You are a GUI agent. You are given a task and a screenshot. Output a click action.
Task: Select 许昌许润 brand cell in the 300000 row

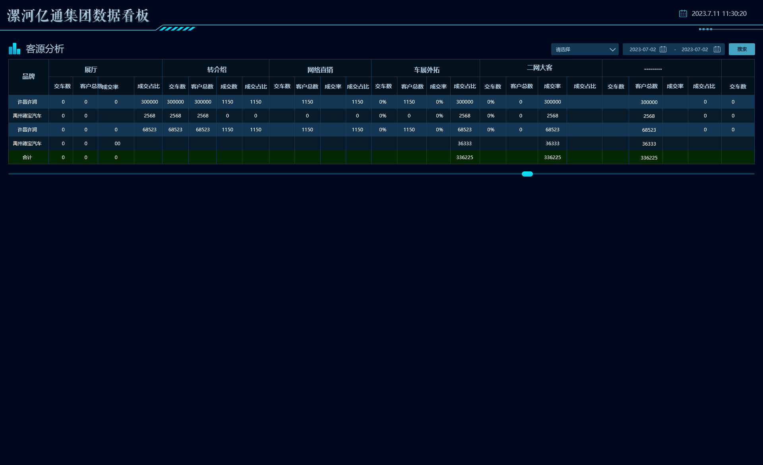(x=27, y=102)
